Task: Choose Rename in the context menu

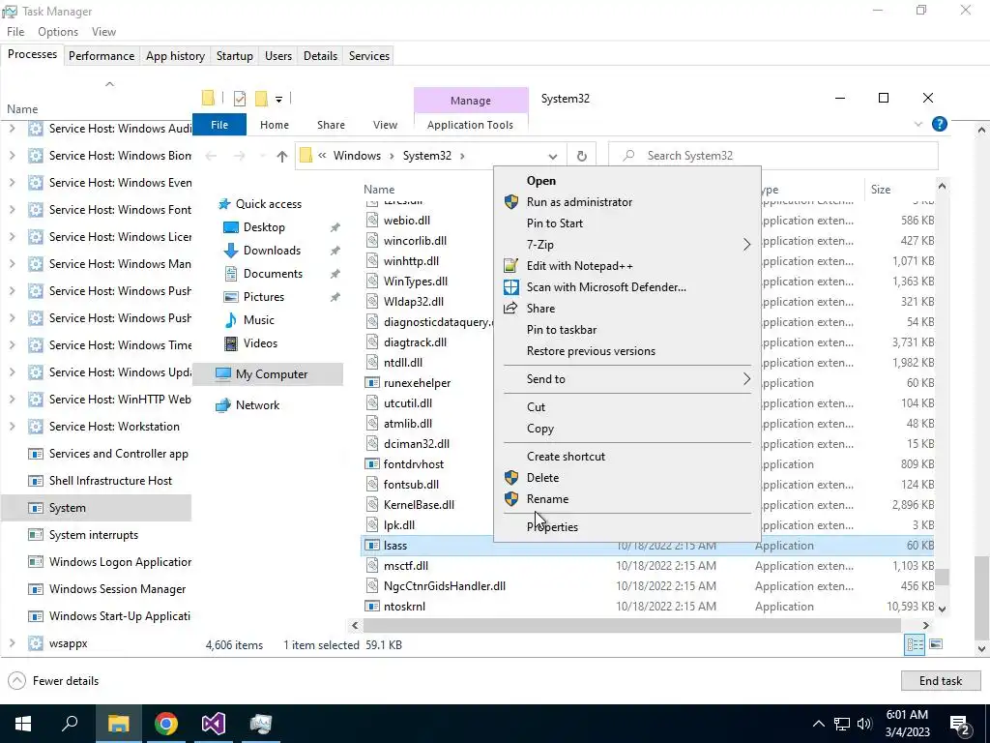Action: [x=547, y=499]
